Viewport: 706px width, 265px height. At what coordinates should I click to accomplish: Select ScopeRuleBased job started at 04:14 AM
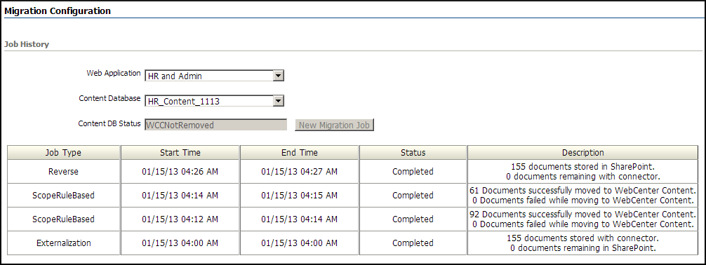click(63, 196)
